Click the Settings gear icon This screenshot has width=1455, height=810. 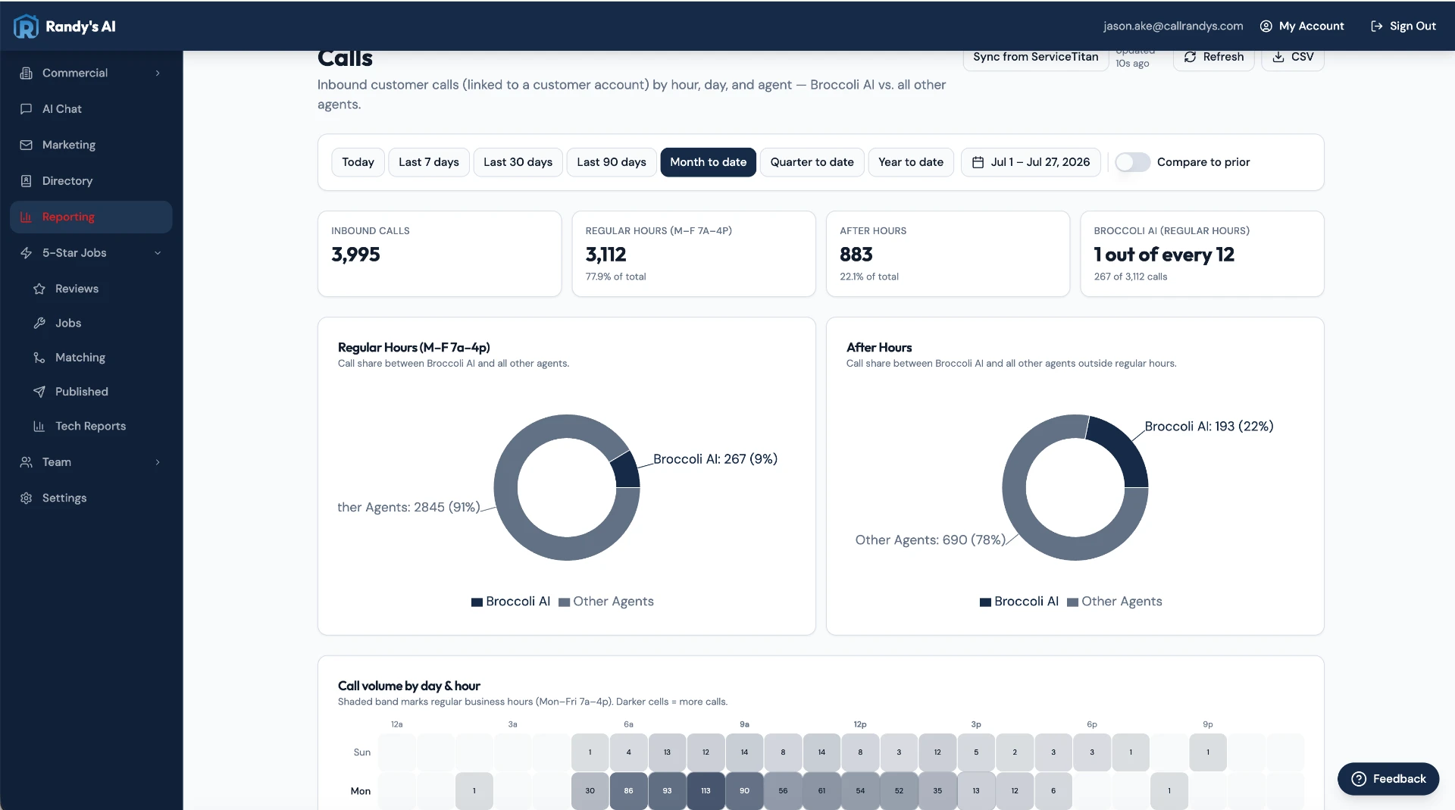[27, 498]
